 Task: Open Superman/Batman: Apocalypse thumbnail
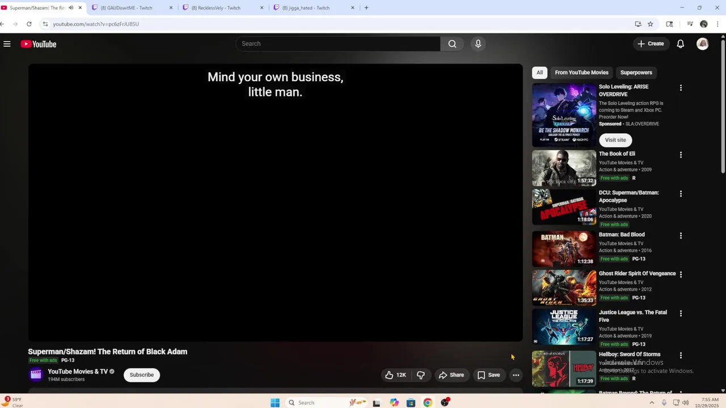click(x=564, y=207)
